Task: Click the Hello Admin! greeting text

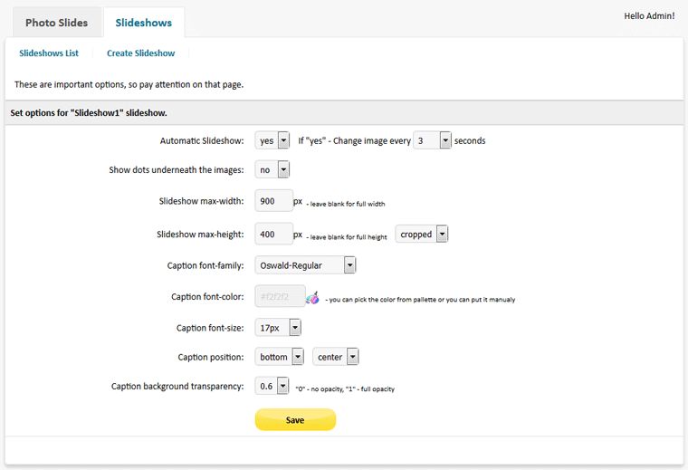Action: [x=649, y=15]
